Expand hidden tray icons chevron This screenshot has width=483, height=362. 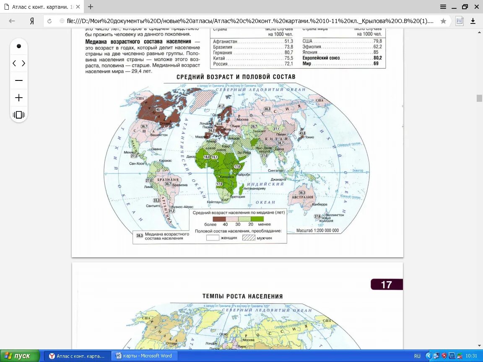428,356
